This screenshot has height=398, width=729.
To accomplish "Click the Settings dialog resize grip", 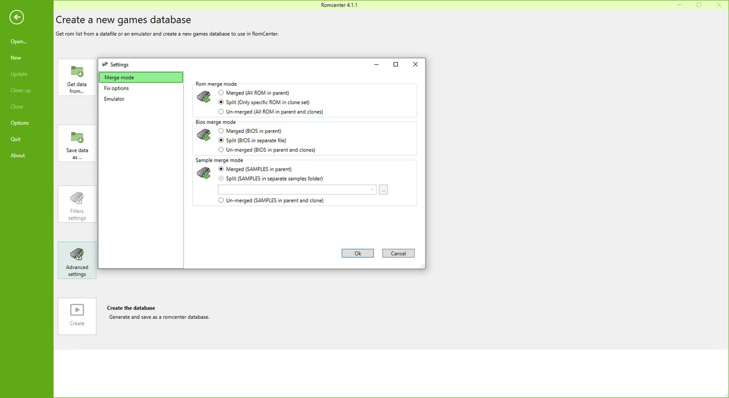I will click(x=422, y=266).
